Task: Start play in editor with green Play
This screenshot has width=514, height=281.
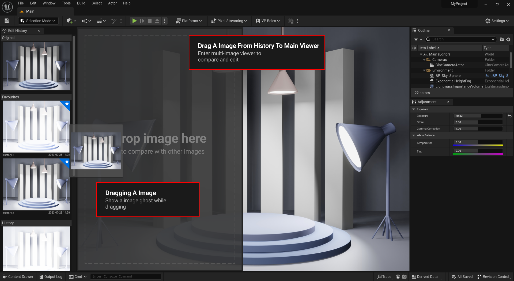Action: [134, 21]
